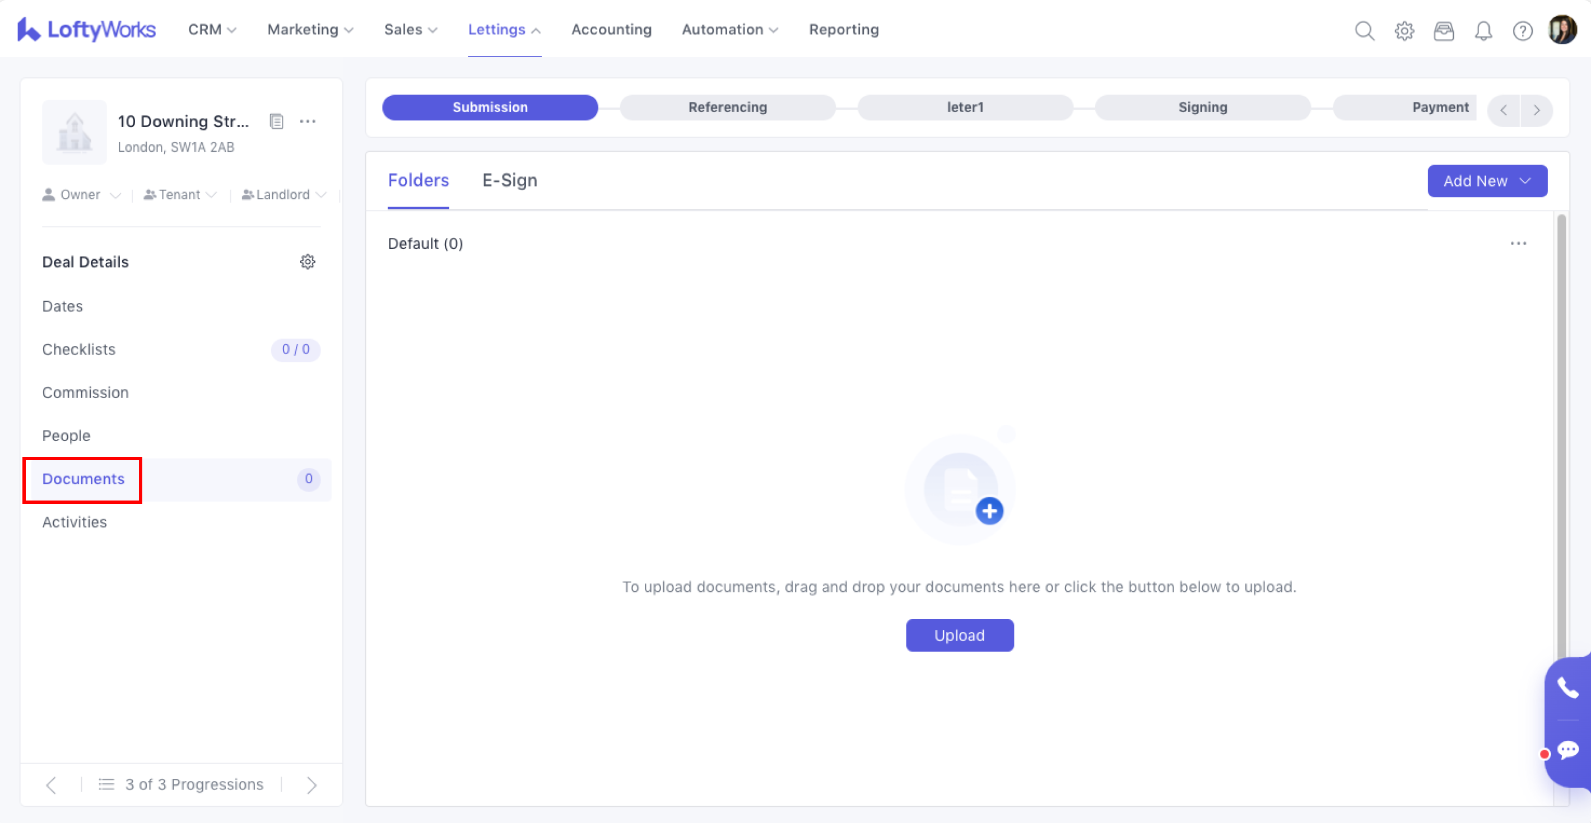Select the Referencing stage
The width and height of the screenshot is (1591, 823).
coord(727,107)
